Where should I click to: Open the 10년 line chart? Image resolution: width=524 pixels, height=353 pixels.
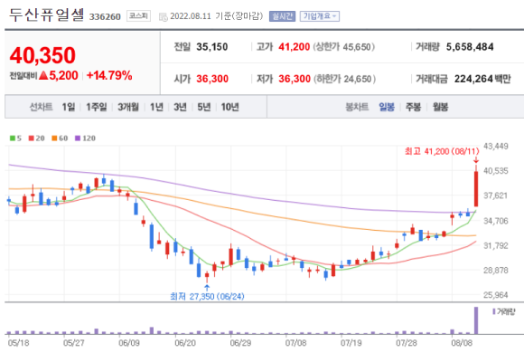229,107
